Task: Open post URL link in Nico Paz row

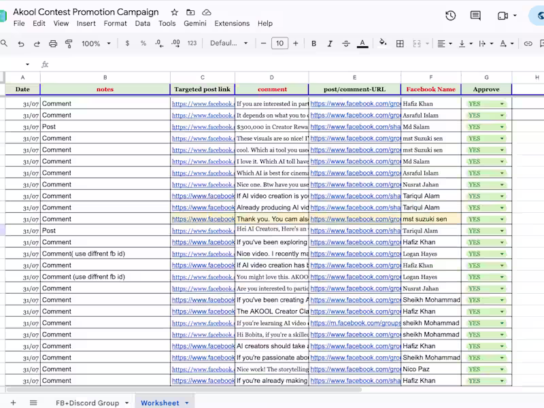Action: 355,369
